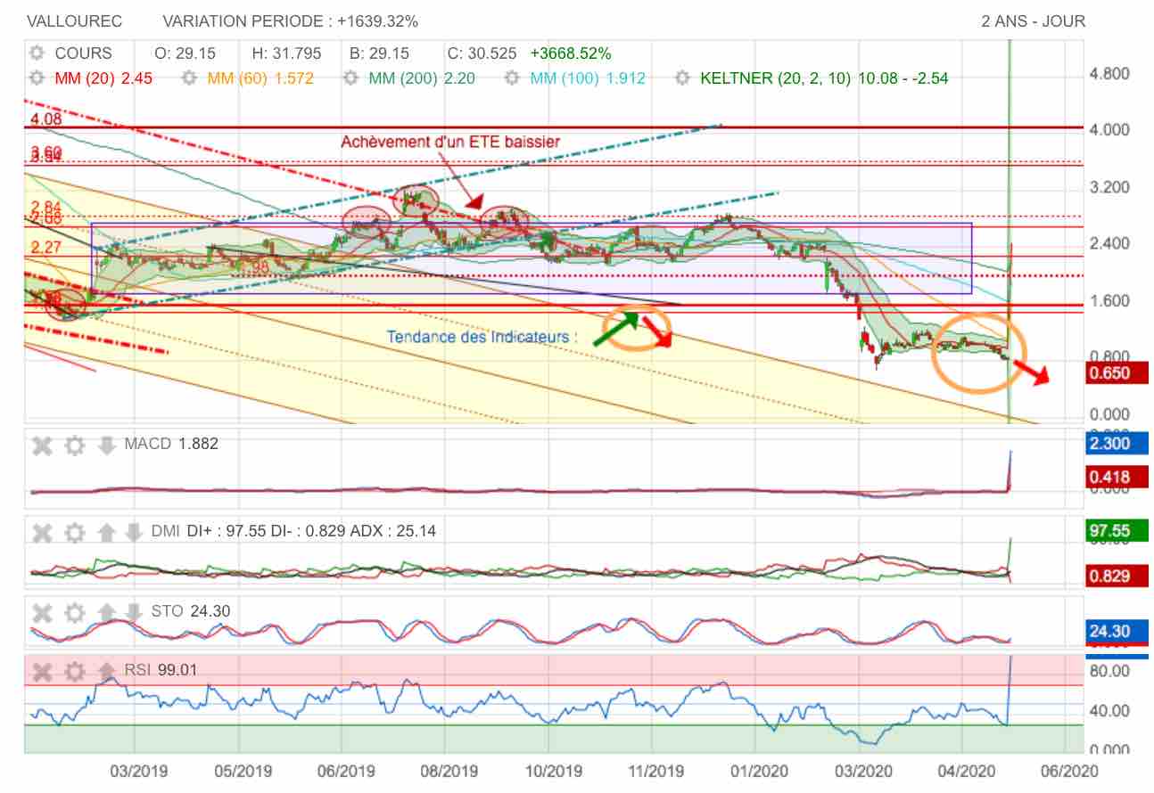The height and width of the screenshot is (793, 1154).
Task: Remove the MACD indicator with its X icon
Action: pyautogui.click(x=42, y=445)
